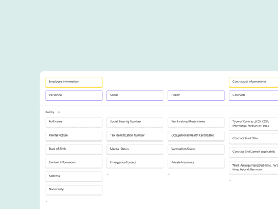
Task: Open the Occupational Health Certificates card
Action: (196, 136)
